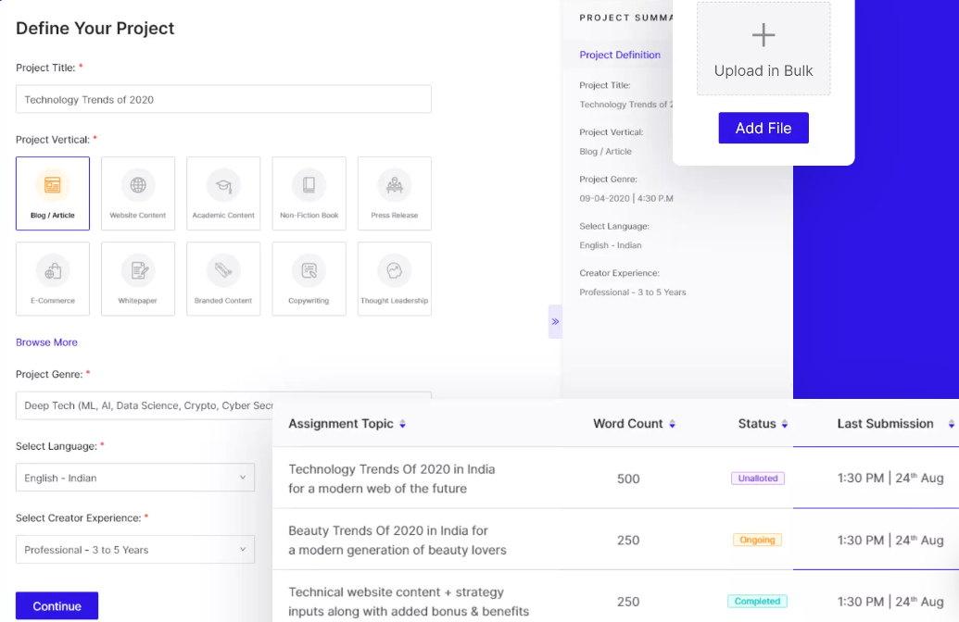
Task: Click inside the Project Title field
Action: pyautogui.click(x=222, y=99)
